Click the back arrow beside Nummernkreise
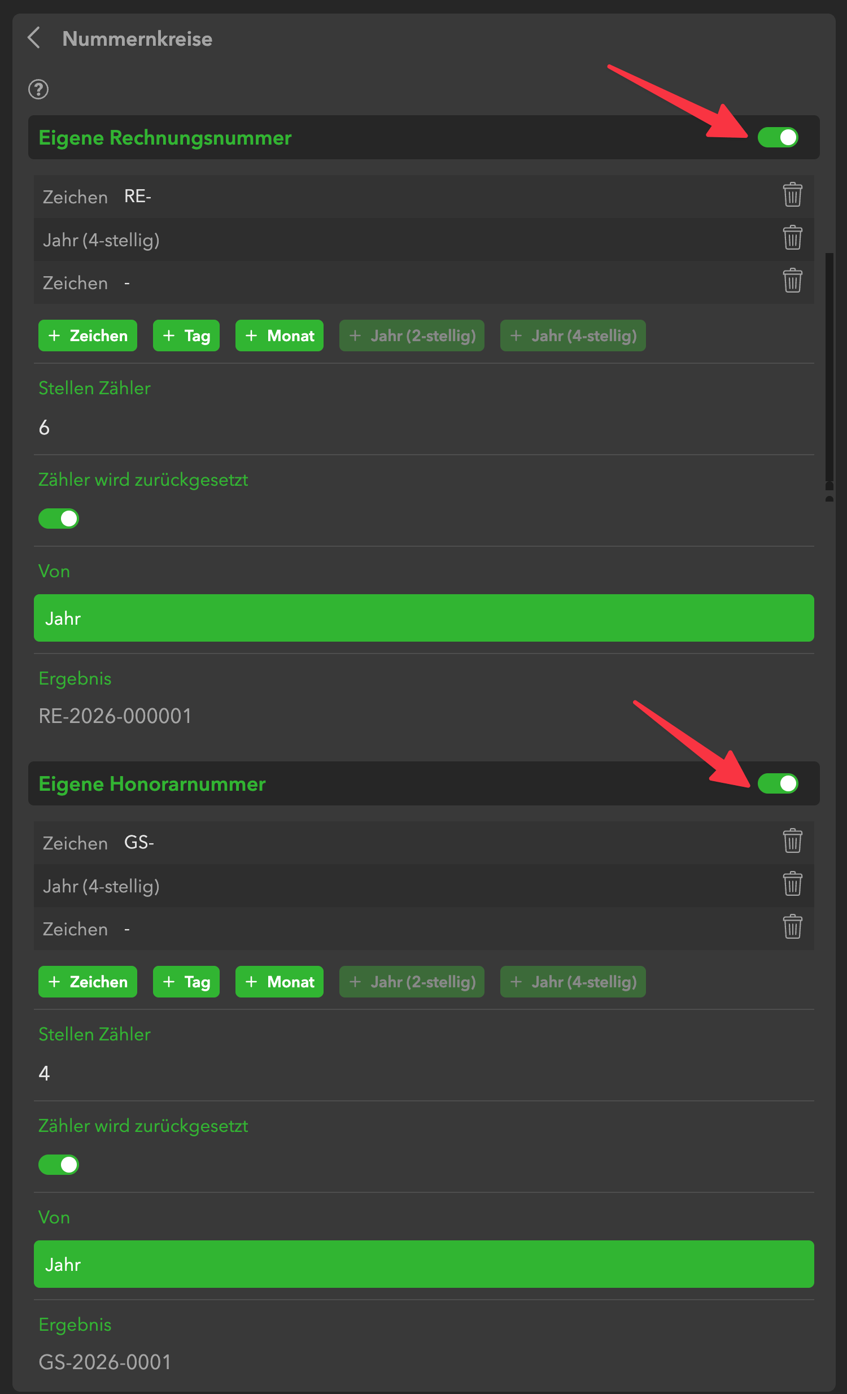This screenshot has width=847, height=1394. (x=34, y=38)
